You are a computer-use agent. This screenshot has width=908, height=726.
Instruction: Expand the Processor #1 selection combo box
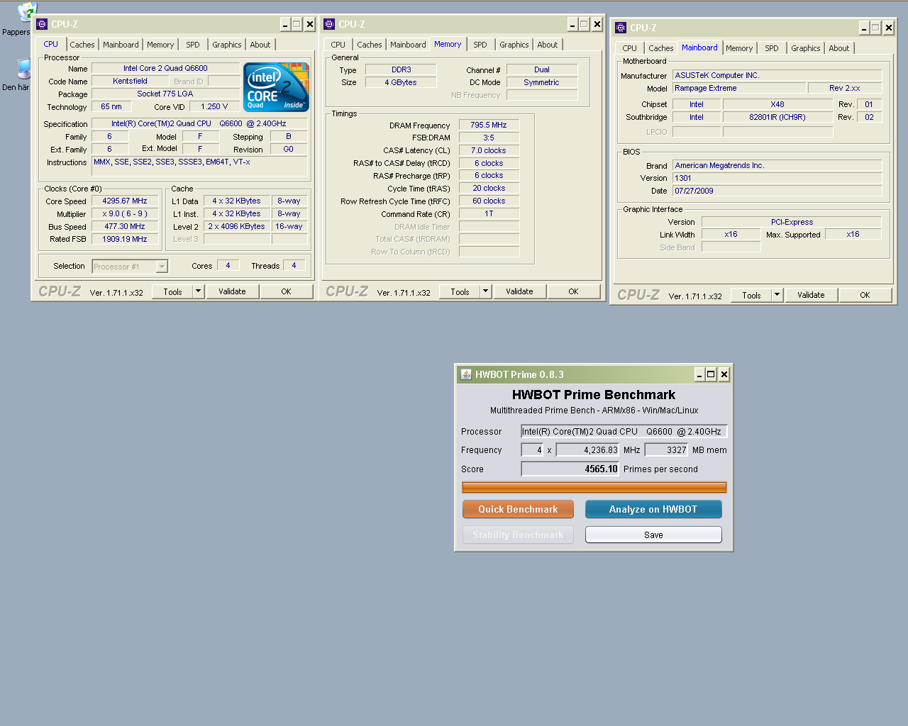[x=162, y=267]
